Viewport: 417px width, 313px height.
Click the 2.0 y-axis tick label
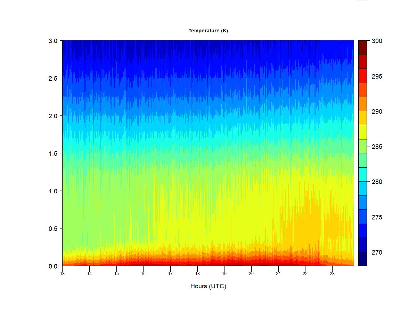[53, 116]
